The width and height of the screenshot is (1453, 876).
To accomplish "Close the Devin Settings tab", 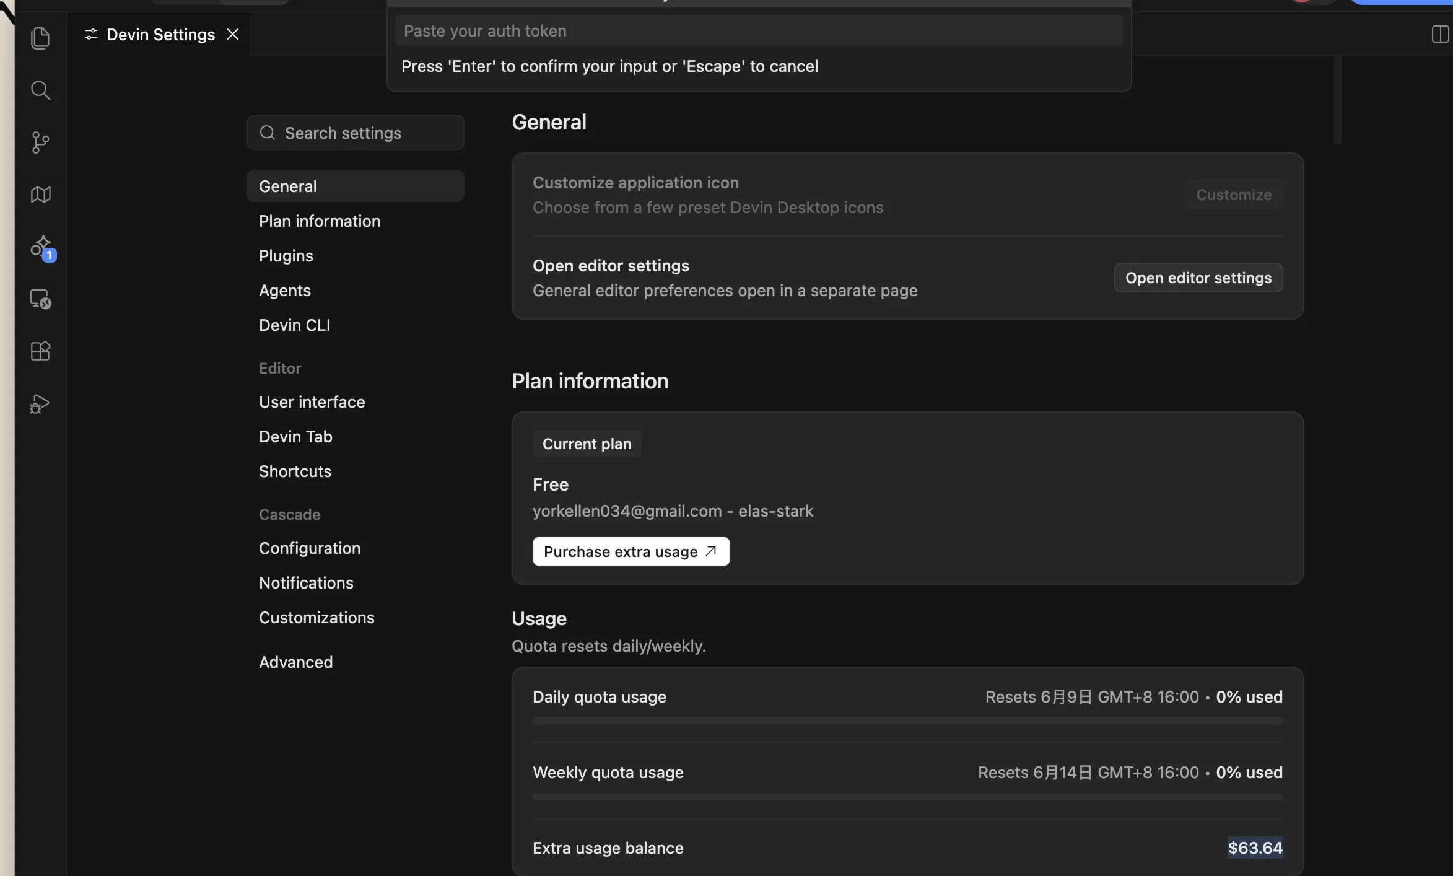I will tap(233, 34).
